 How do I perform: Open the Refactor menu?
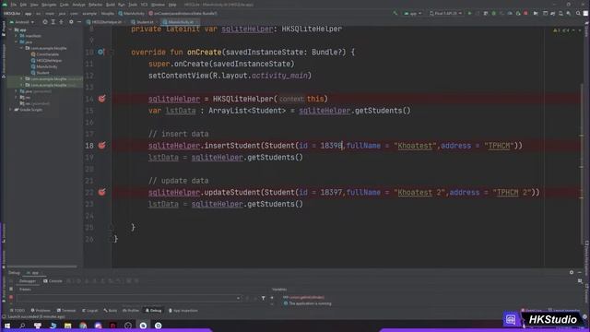click(95, 5)
